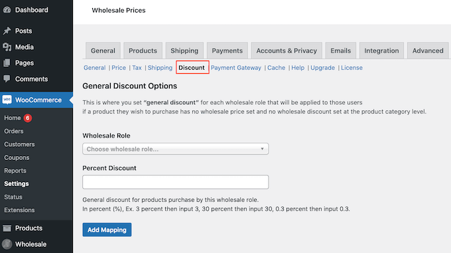Open WooCommerce Extensions
The width and height of the screenshot is (451, 253).
tap(19, 210)
